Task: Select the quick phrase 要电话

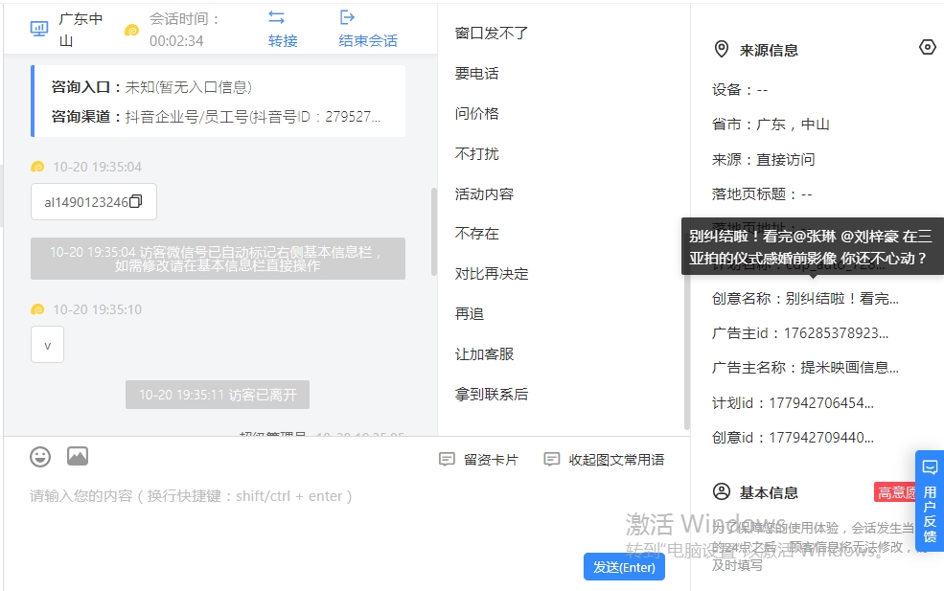Action: click(477, 74)
